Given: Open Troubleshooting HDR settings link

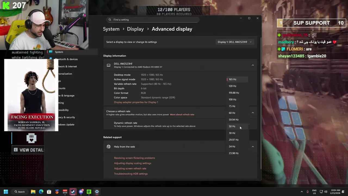Looking at the screenshot, I should tap(131, 174).
